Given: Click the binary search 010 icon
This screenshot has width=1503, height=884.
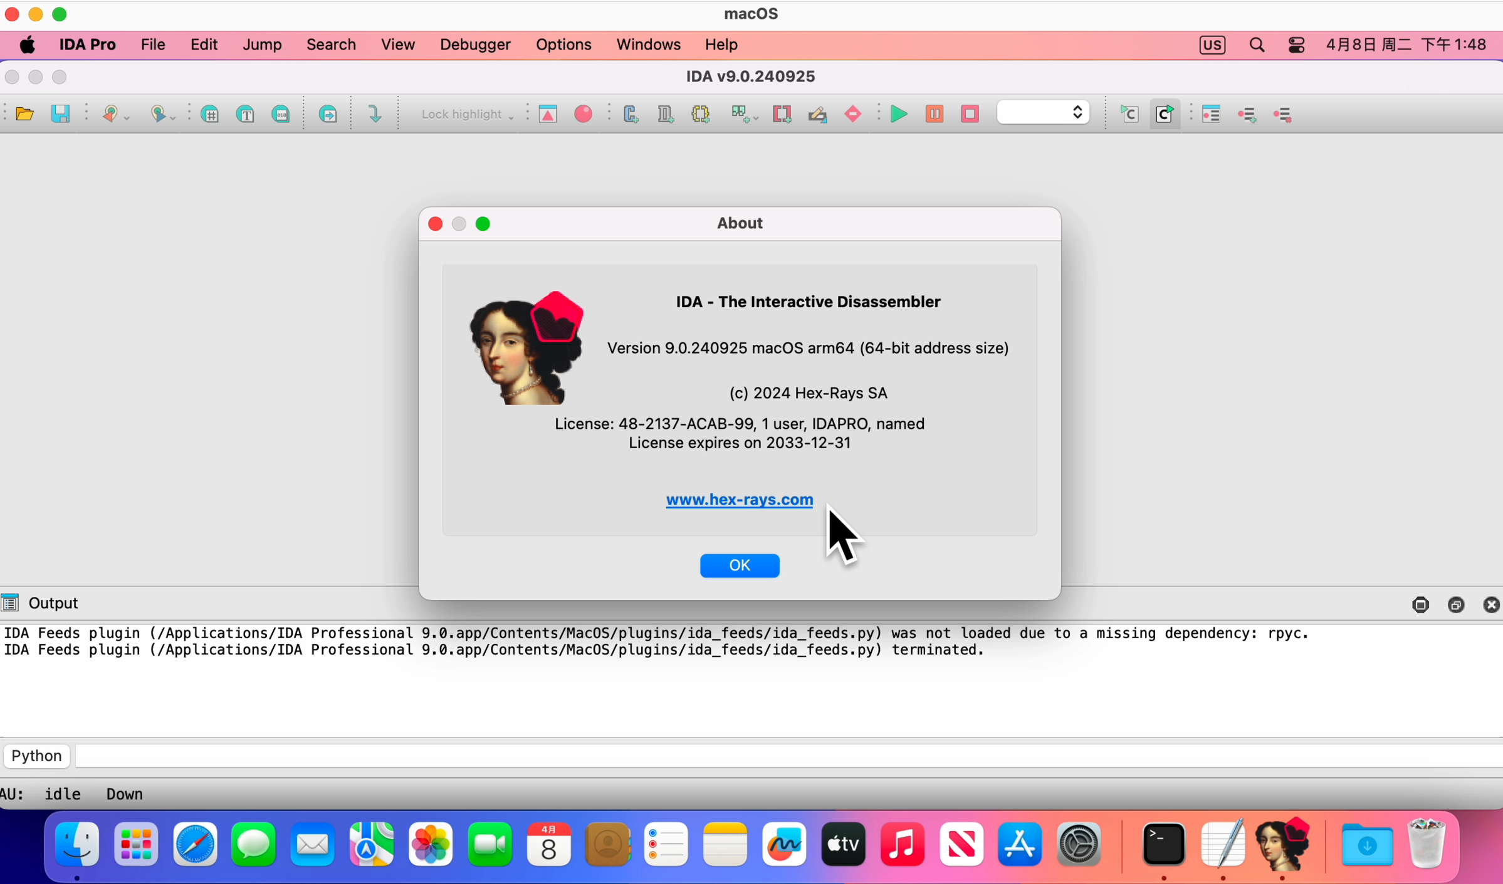Looking at the screenshot, I should coord(280,114).
